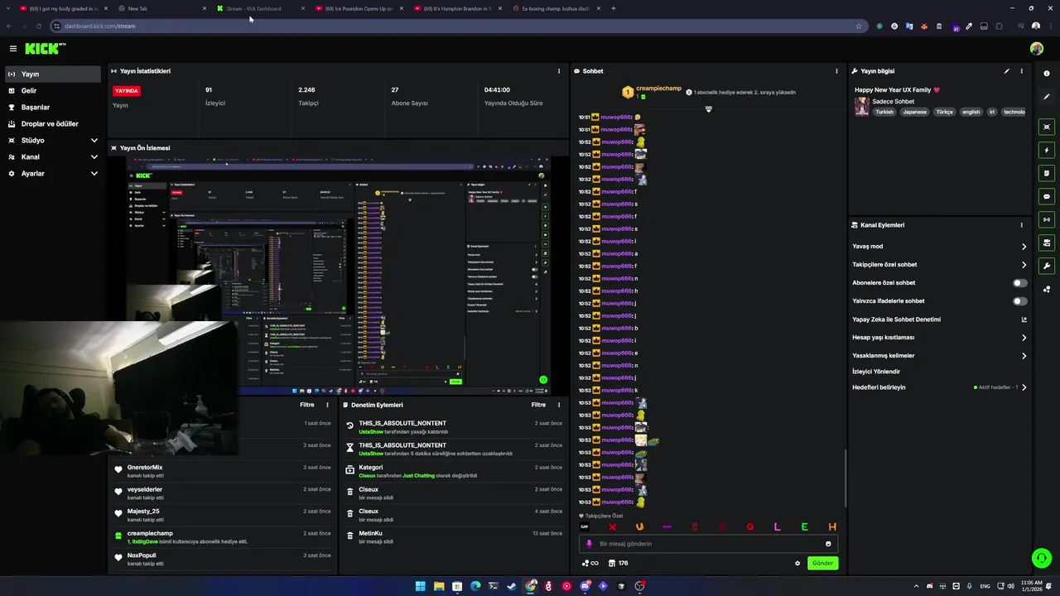Click the Turkish tag chip
The width and height of the screenshot is (1060, 596).
click(x=884, y=112)
